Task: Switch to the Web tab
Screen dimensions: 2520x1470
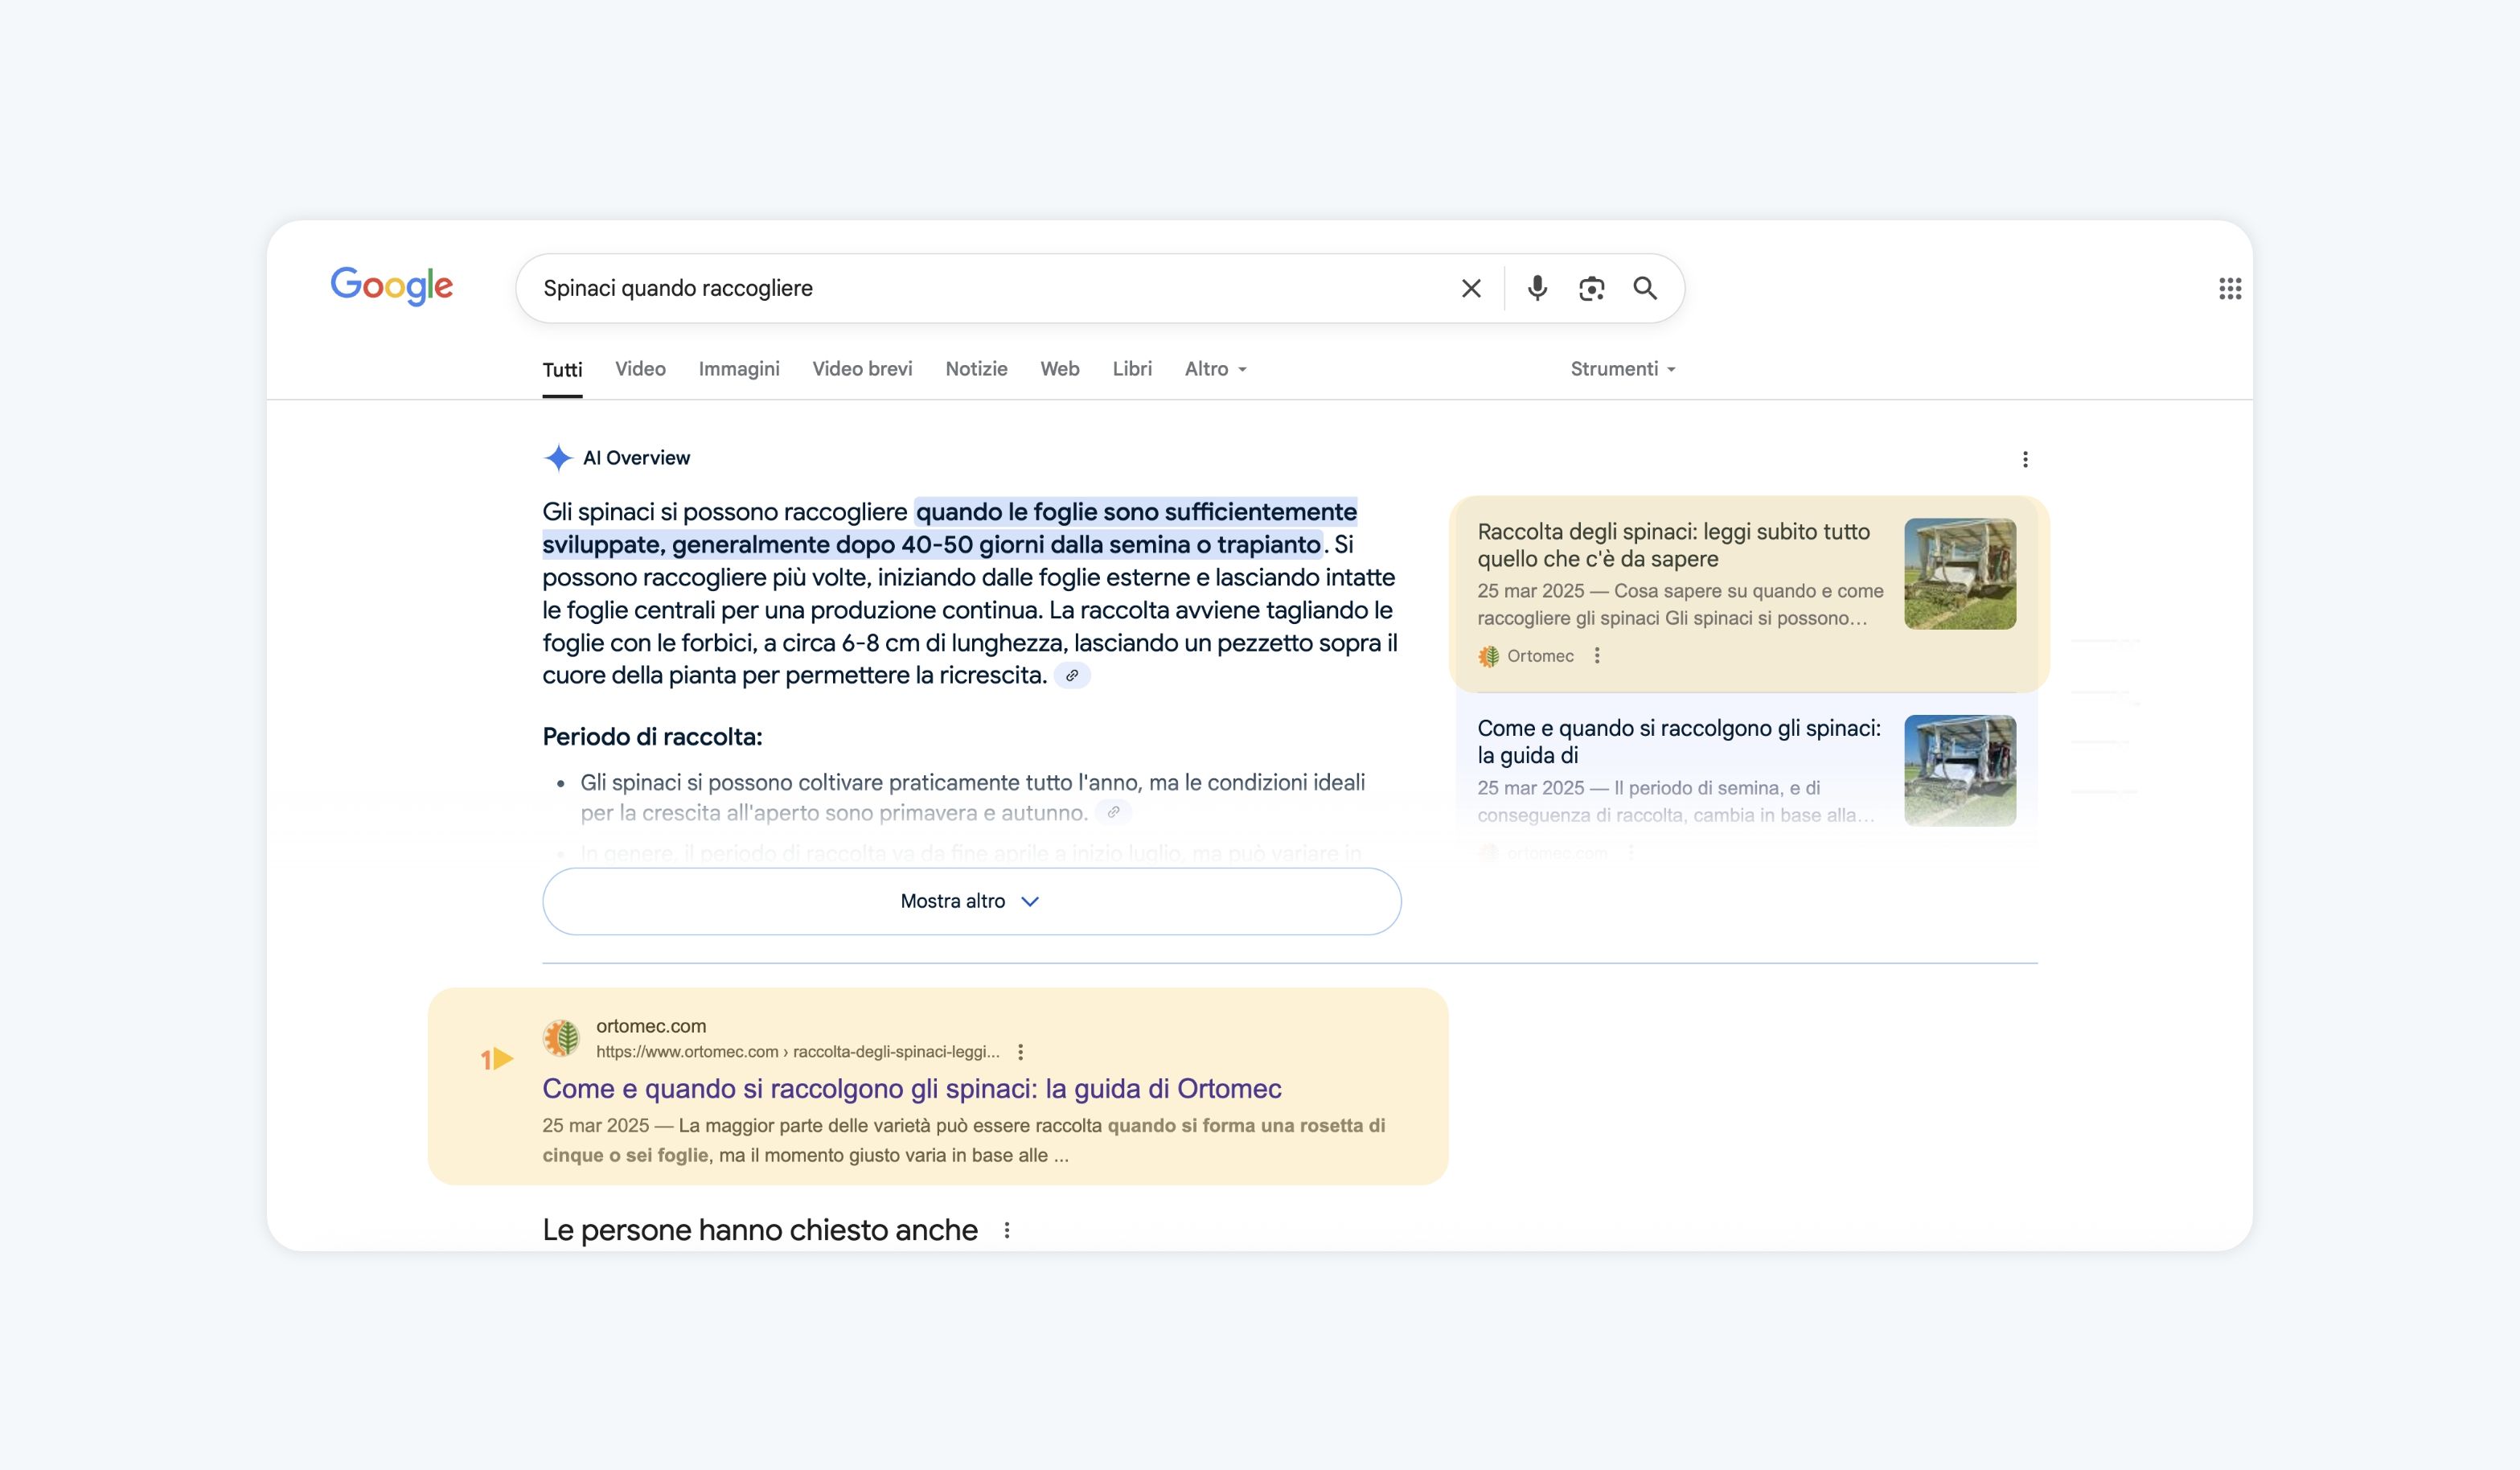Action: pyautogui.click(x=1060, y=369)
